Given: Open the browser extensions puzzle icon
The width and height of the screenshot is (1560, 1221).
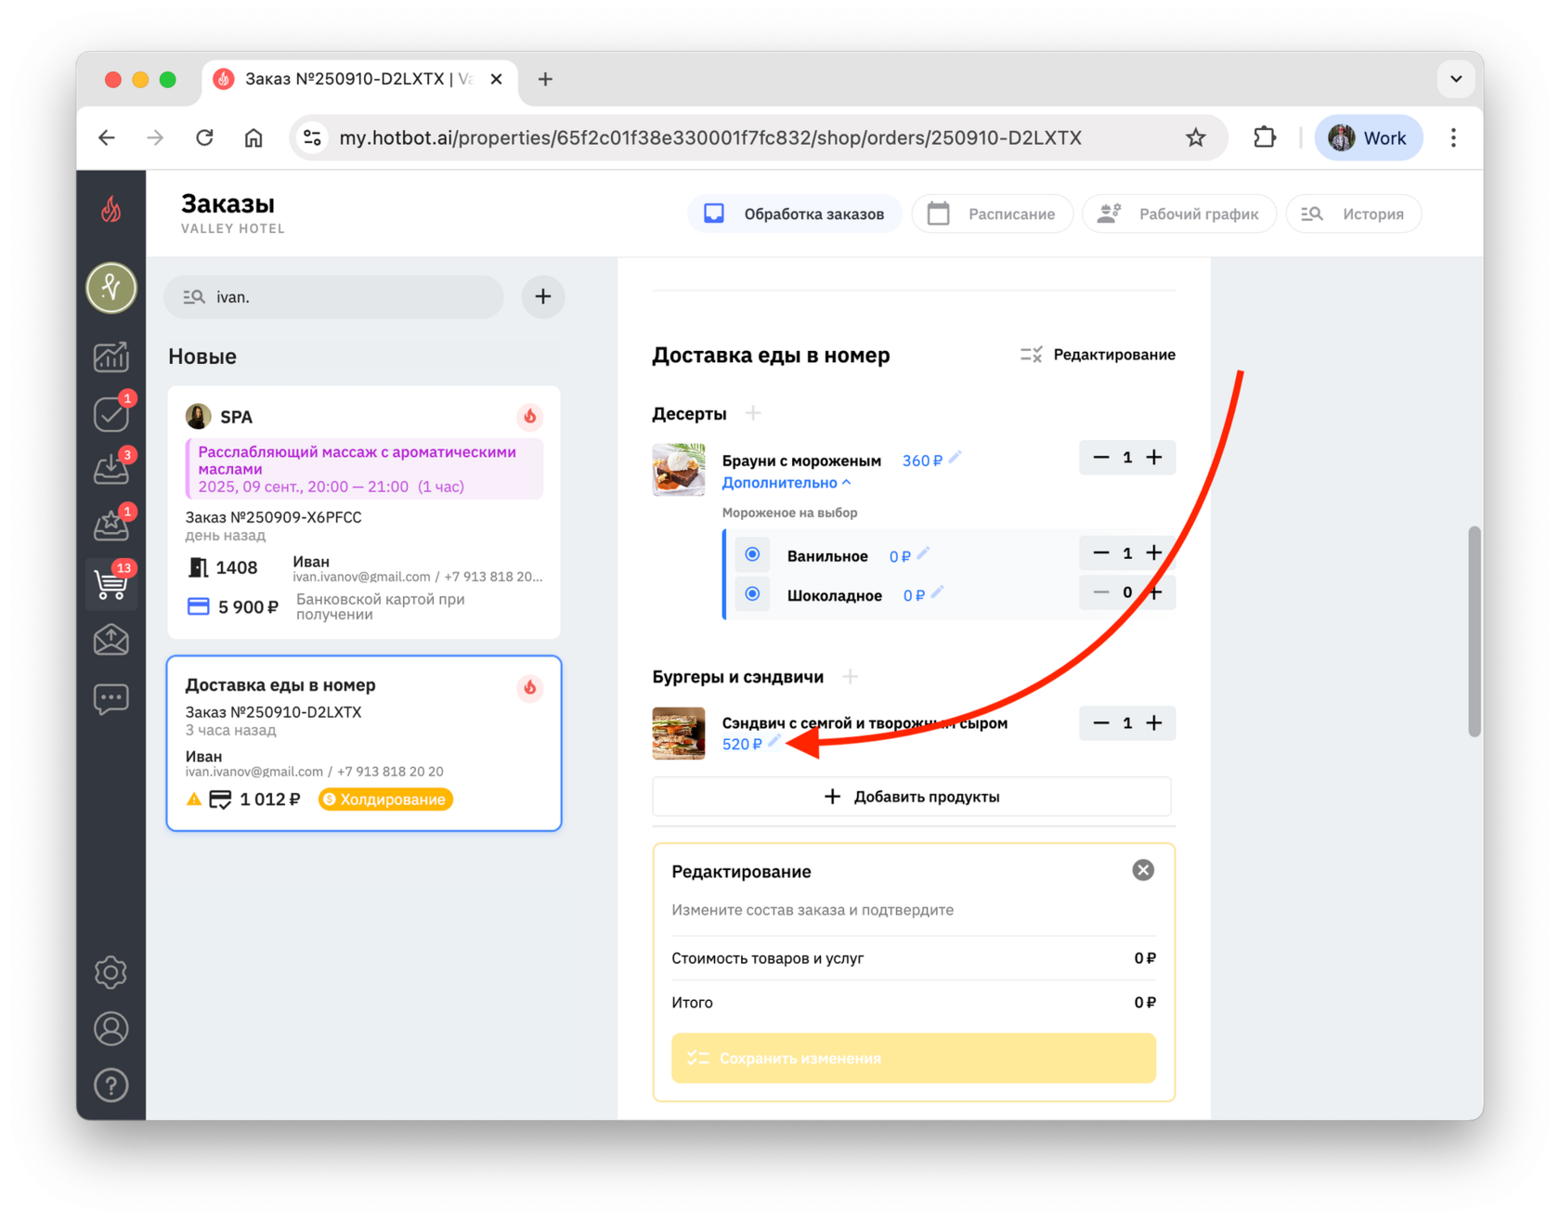Looking at the screenshot, I should 1265,138.
